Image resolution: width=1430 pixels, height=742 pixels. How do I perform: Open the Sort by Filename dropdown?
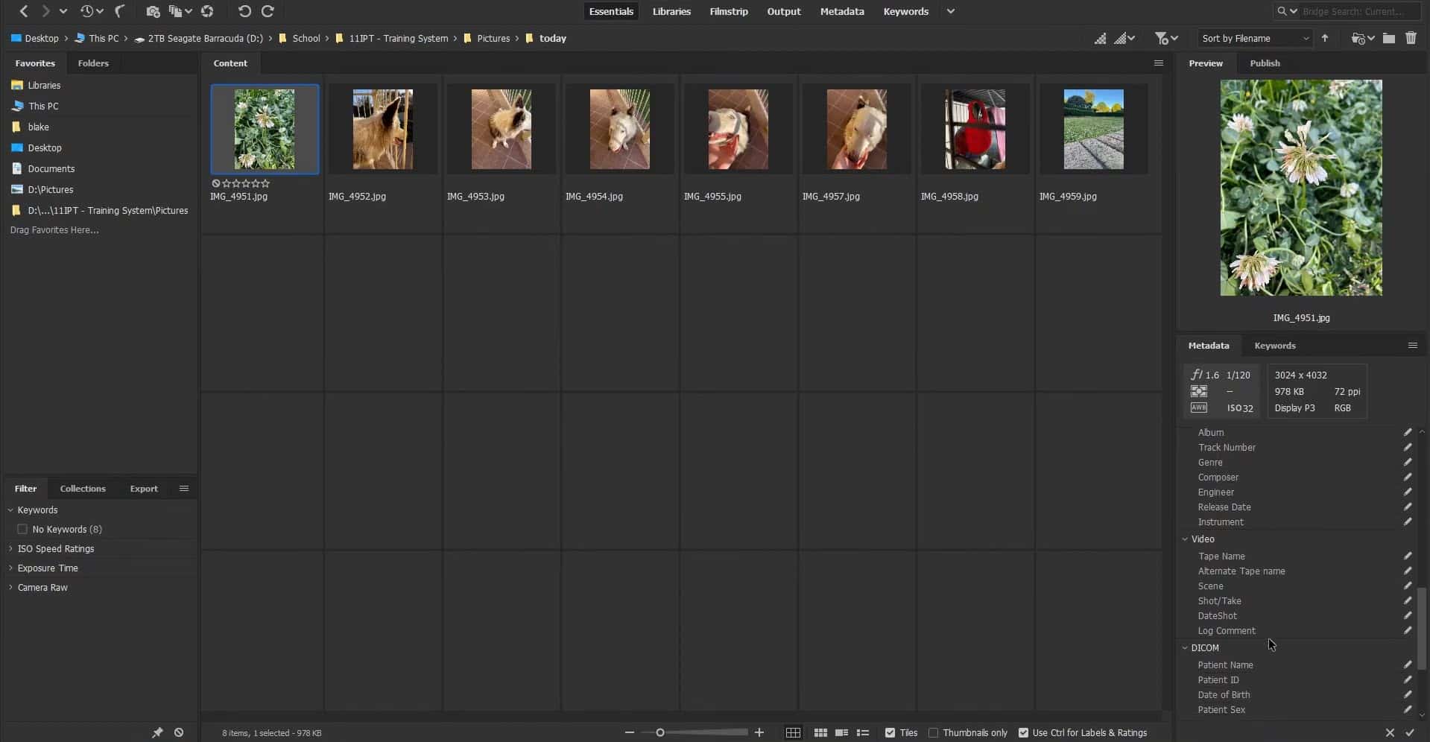click(x=1255, y=38)
